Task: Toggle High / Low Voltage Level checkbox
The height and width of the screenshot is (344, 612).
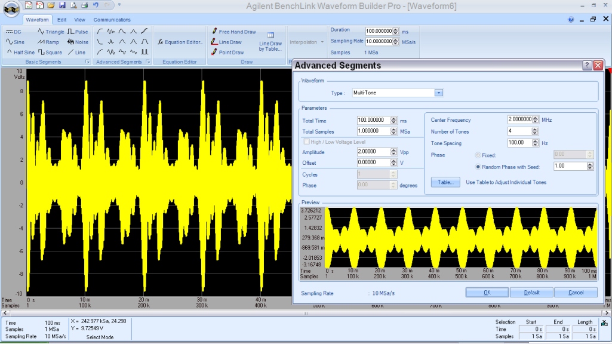Action: (307, 142)
